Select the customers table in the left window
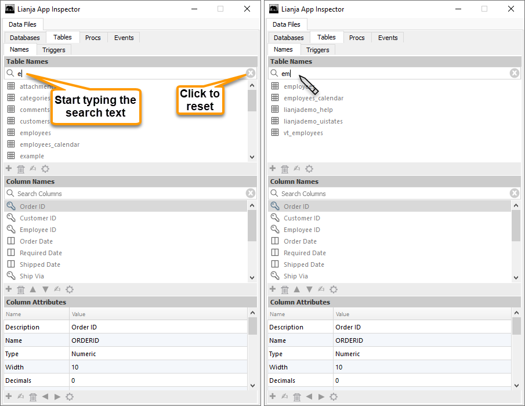The width and height of the screenshot is (525, 406). (x=35, y=121)
